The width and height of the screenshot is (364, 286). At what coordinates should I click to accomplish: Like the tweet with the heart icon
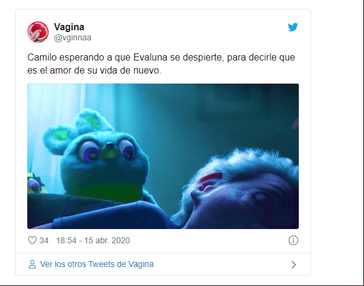(32, 240)
